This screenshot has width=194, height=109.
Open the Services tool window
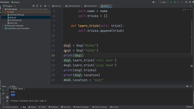click(x=114, y=107)
